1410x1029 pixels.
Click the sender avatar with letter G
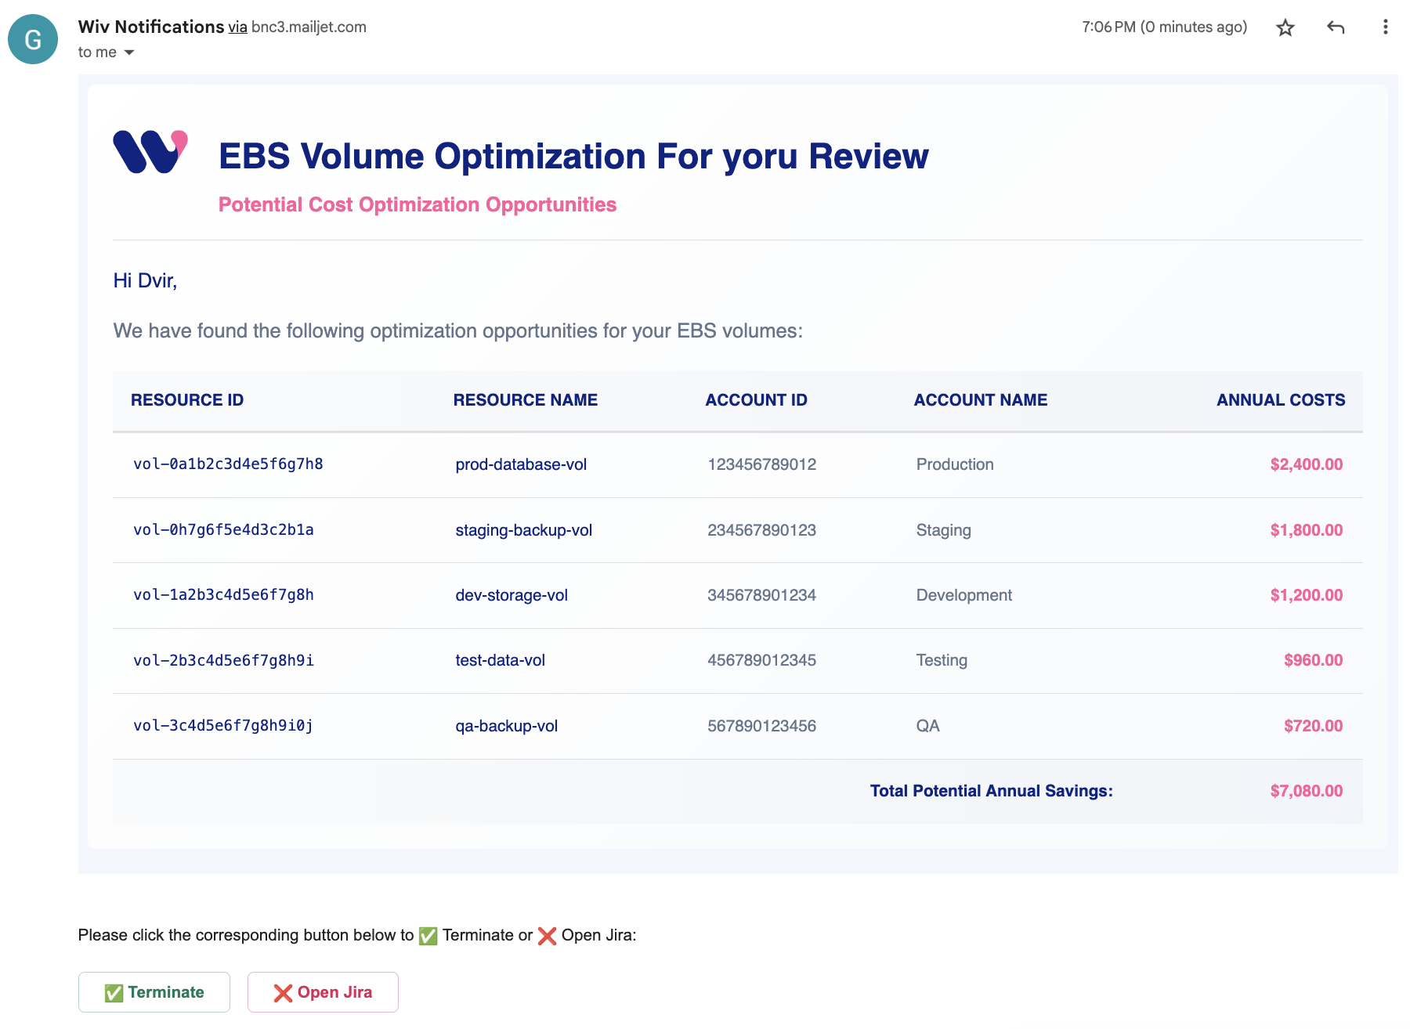[x=33, y=39]
